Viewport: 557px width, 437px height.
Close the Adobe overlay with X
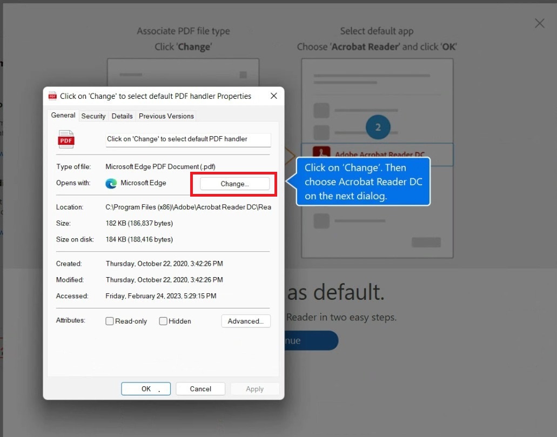(x=540, y=23)
